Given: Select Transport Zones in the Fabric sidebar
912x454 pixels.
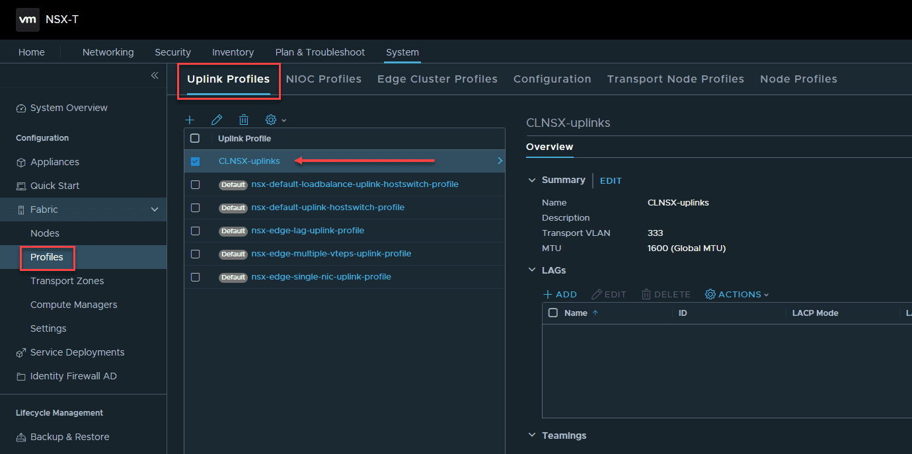Looking at the screenshot, I should tap(67, 281).
